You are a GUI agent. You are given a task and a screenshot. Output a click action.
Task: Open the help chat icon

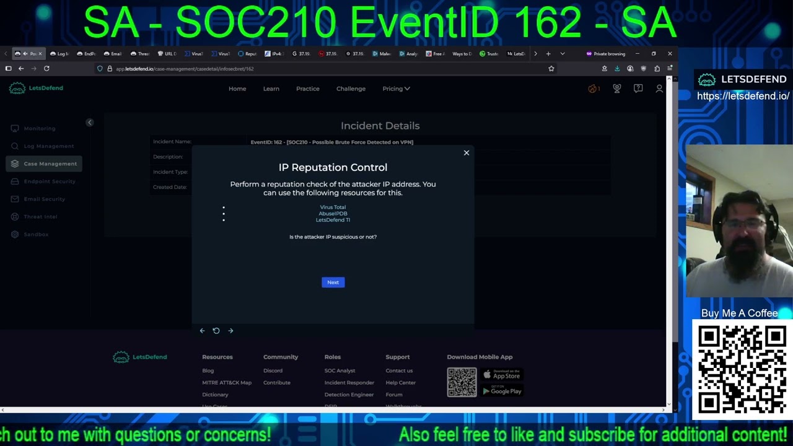pos(638,89)
